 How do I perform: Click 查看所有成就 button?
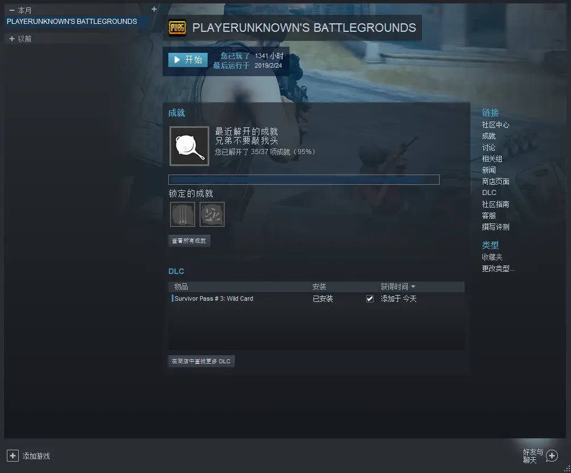(189, 240)
